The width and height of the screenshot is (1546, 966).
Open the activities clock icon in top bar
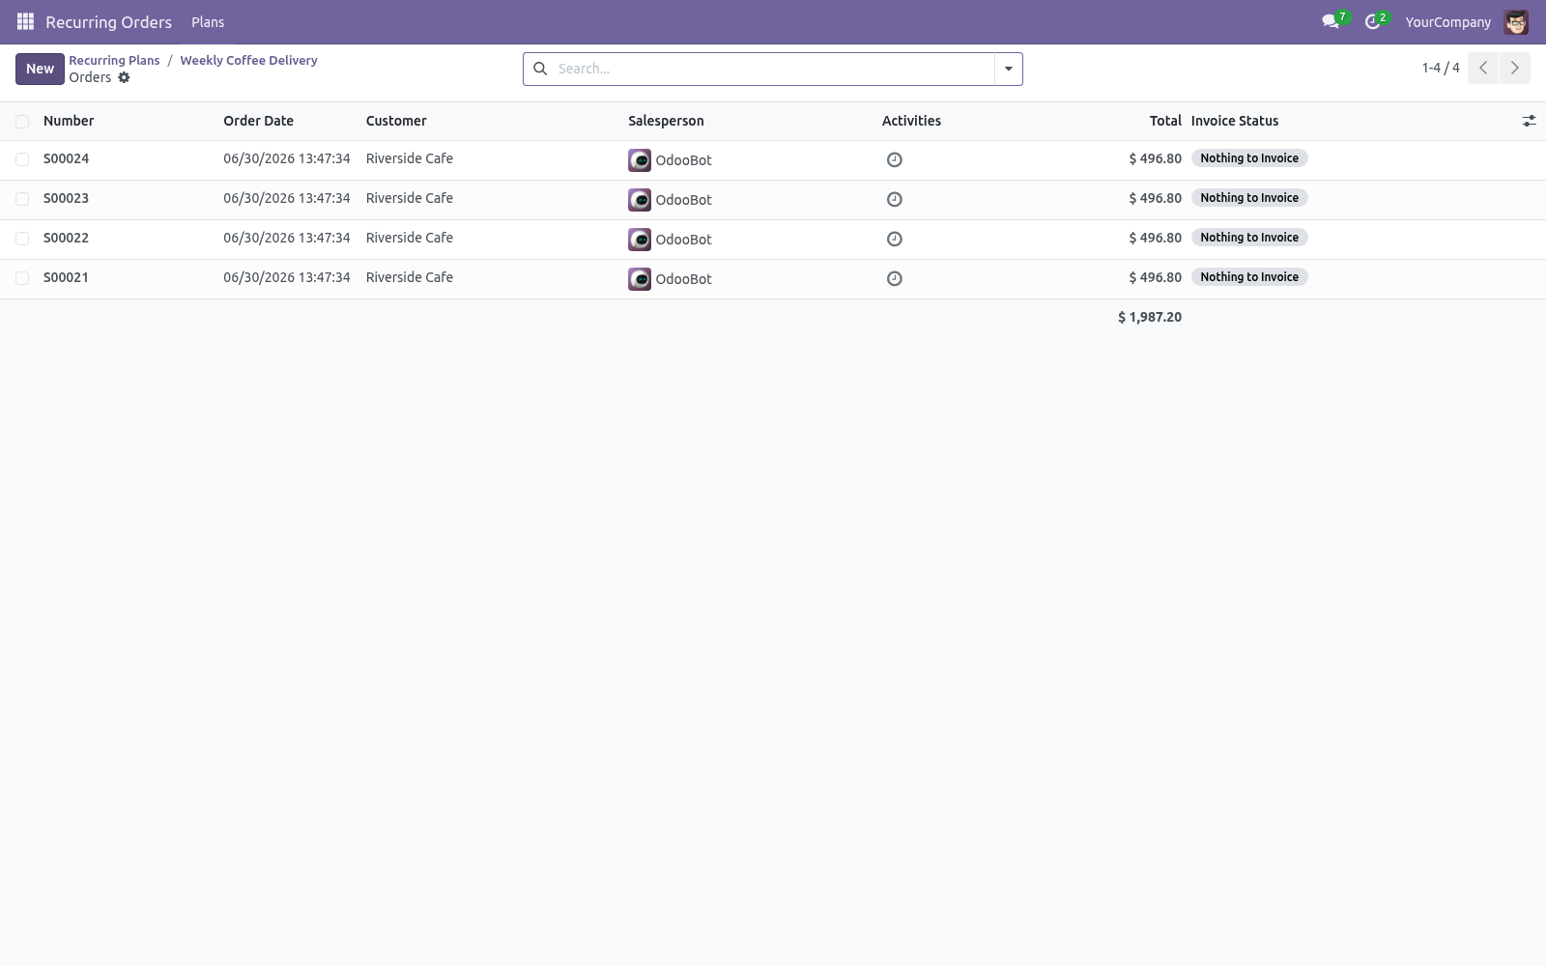[x=1372, y=21]
